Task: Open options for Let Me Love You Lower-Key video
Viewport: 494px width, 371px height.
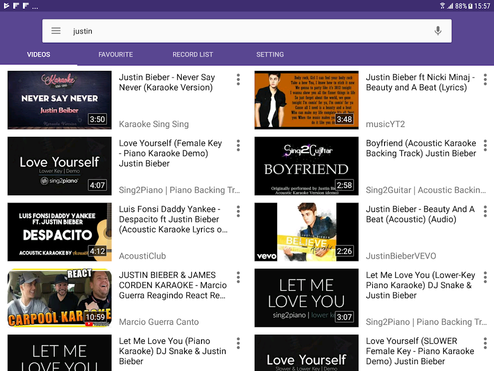Action: (485, 277)
